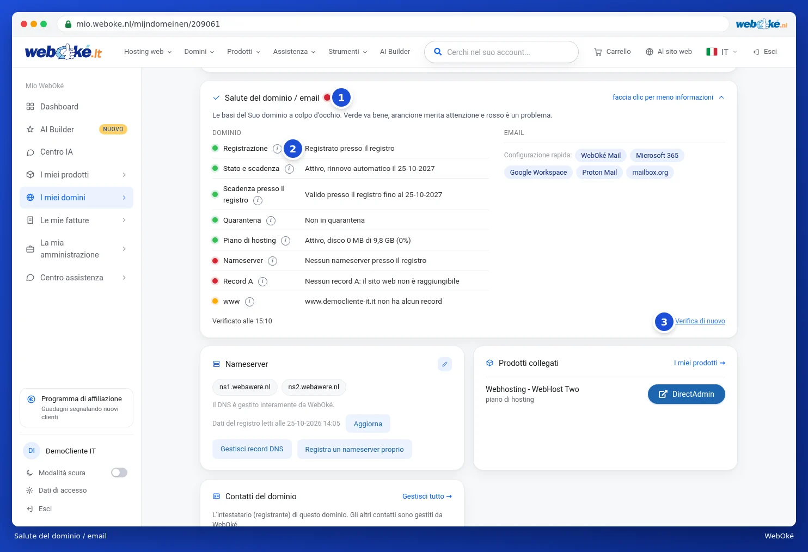Go to Dashboard in sidebar
Image resolution: width=808 pixels, height=552 pixels.
(76, 107)
